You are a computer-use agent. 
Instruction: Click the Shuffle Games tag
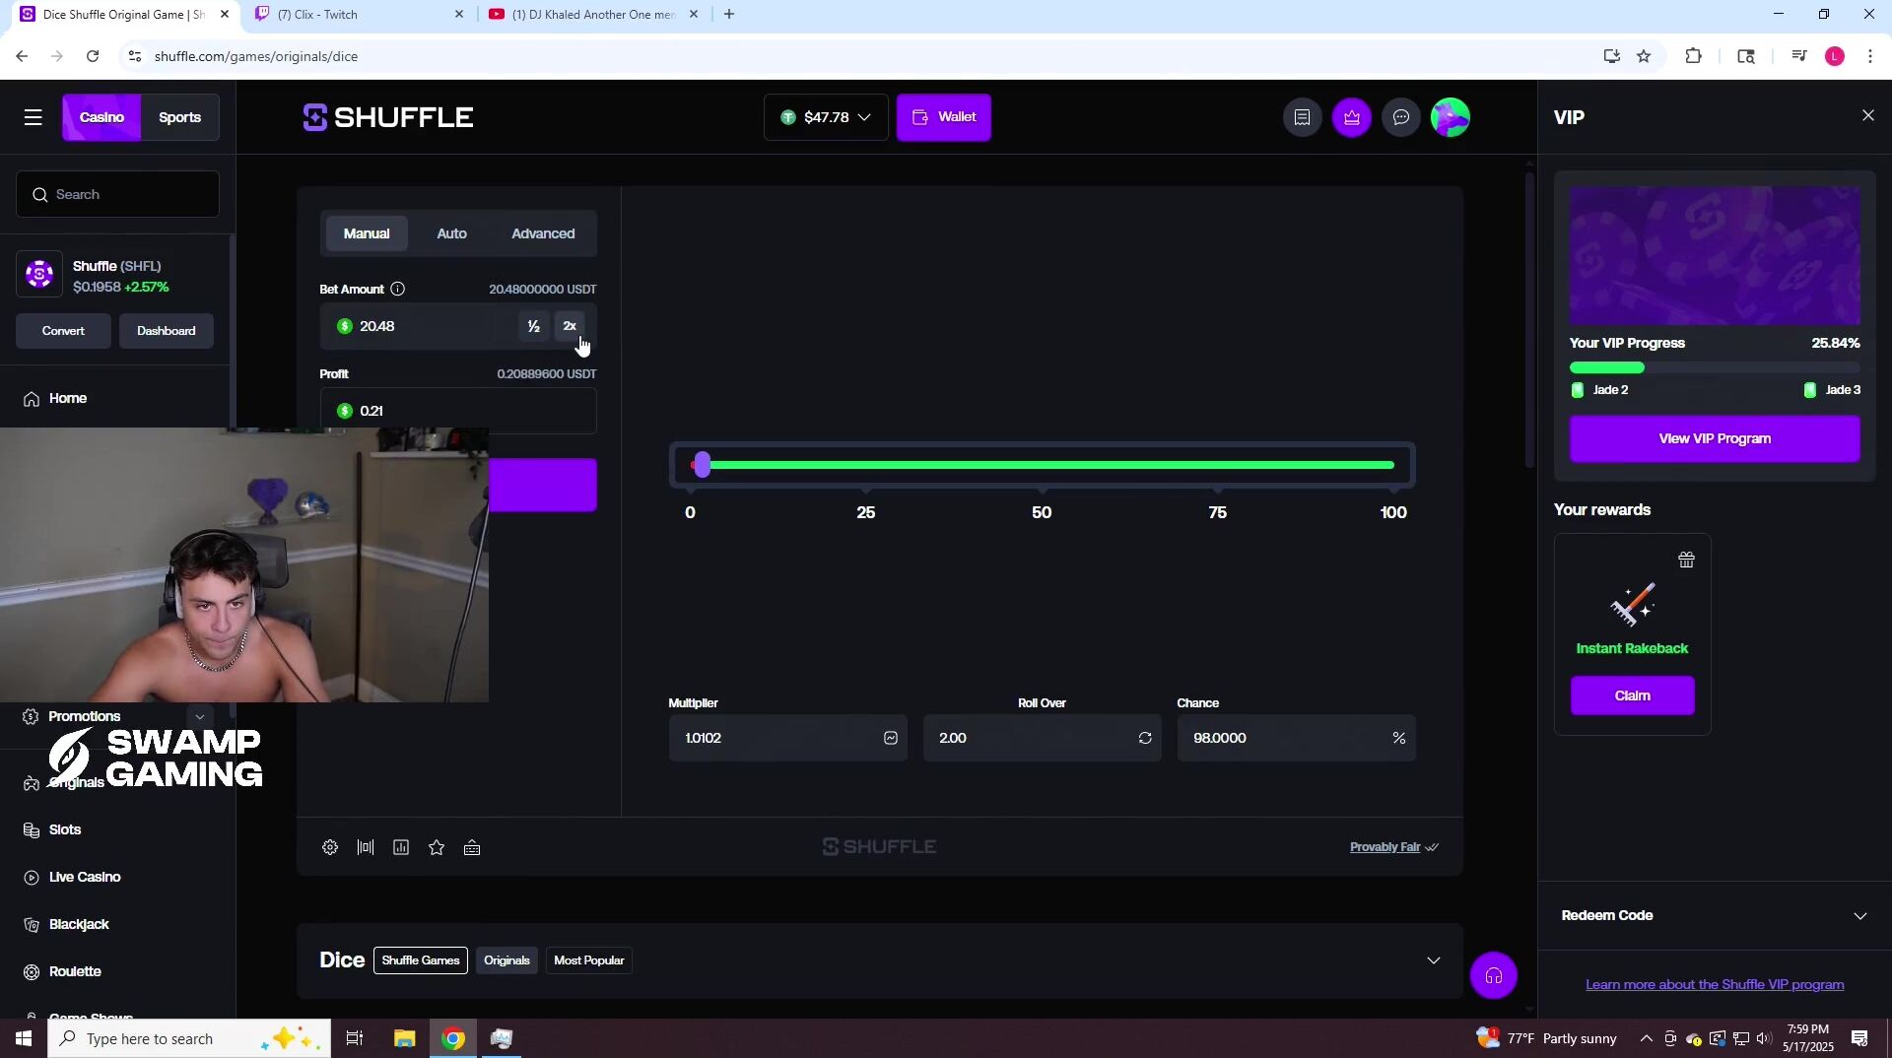point(421,960)
